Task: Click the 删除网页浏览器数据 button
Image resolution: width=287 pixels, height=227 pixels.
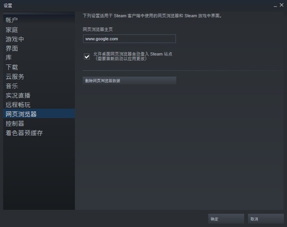Action: tap(130, 80)
